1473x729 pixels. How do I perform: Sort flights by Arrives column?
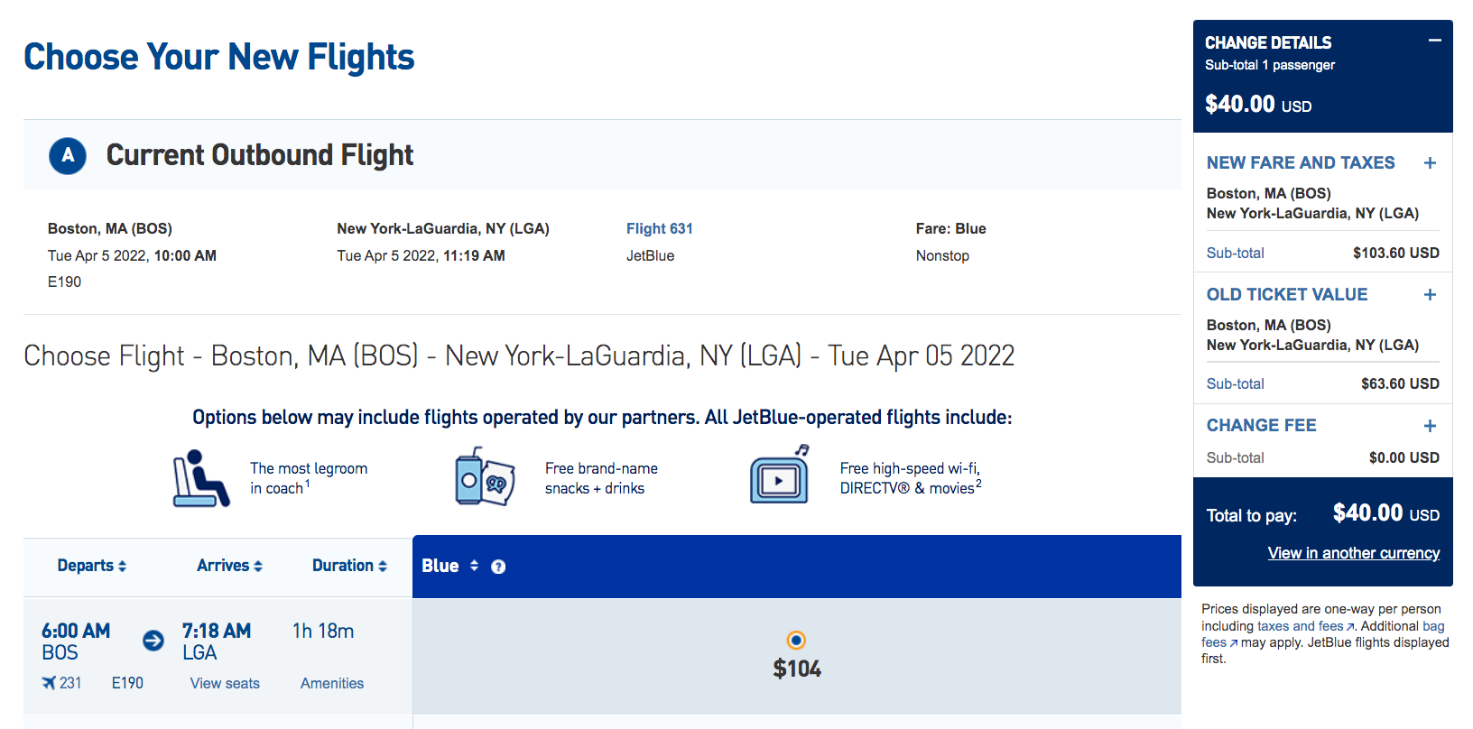[230, 566]
